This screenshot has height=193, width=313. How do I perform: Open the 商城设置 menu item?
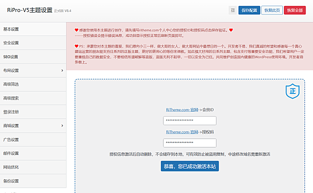tap(33, 125)
